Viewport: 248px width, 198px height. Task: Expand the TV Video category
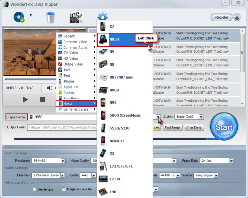coord(76,53)
